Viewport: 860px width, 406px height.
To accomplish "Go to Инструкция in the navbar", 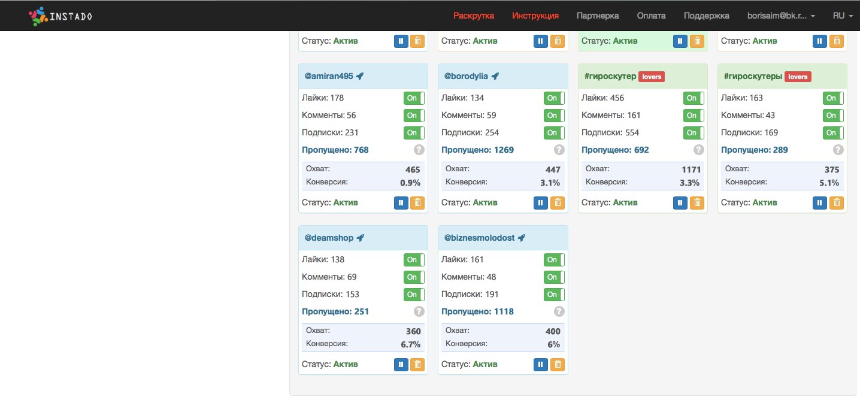I will 535,16.
